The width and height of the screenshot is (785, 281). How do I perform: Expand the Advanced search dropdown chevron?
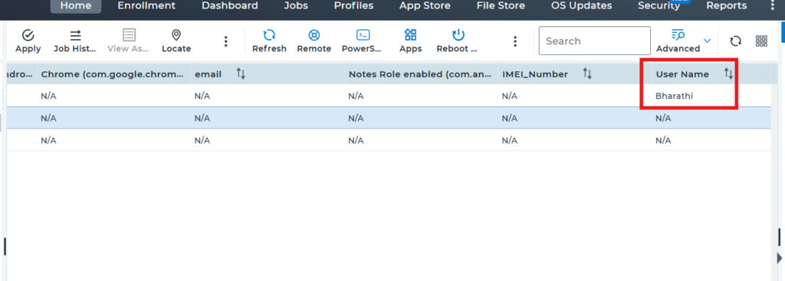pyautogui.click(x=707, y=41)
